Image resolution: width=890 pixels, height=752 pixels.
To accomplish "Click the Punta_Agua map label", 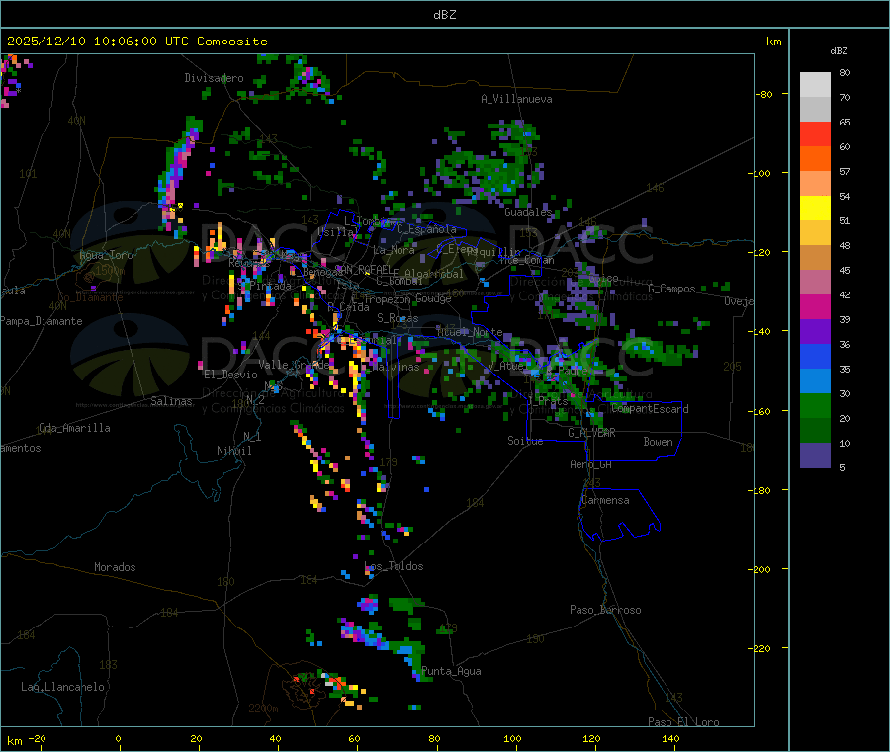I will pos(451,672).
